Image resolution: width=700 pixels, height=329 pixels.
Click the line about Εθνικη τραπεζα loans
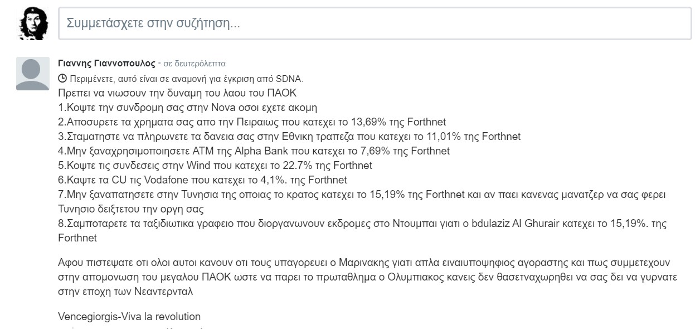[x=289, y=136]
